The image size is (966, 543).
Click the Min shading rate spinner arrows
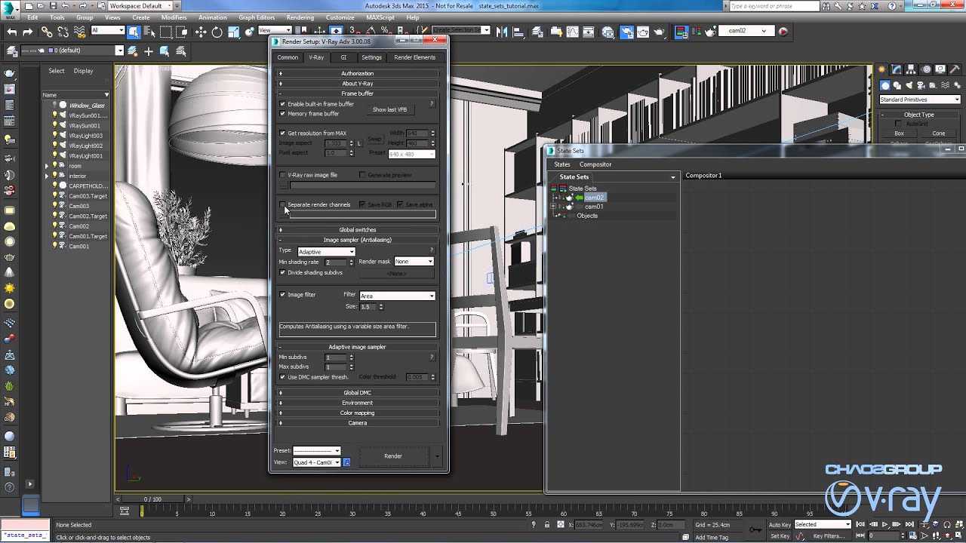coord(351,262)
